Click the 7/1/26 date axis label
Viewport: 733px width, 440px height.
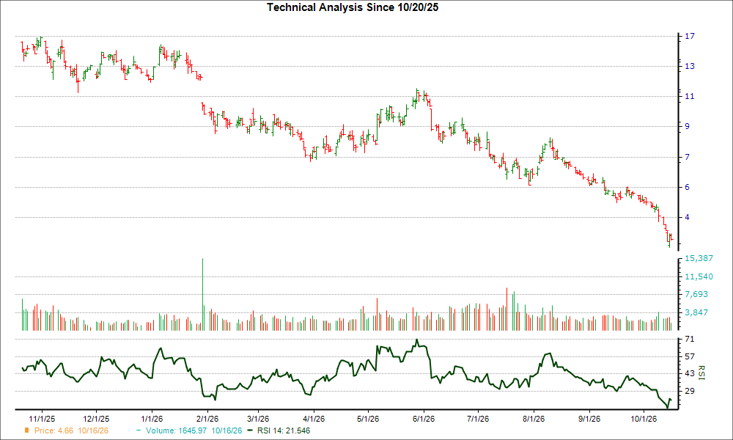point(478,419)
